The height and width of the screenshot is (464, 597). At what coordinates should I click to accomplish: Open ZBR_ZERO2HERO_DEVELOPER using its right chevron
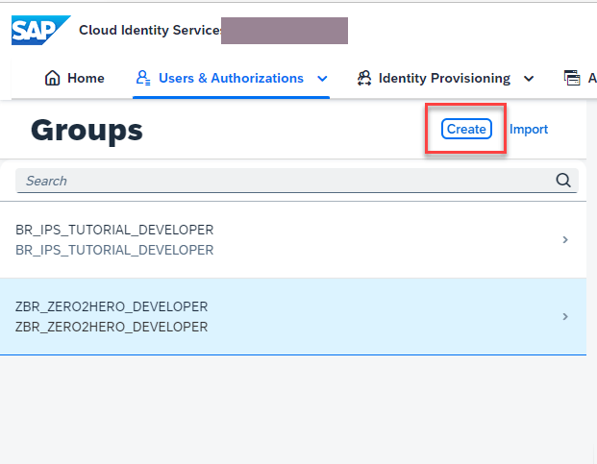coord(565,316)
